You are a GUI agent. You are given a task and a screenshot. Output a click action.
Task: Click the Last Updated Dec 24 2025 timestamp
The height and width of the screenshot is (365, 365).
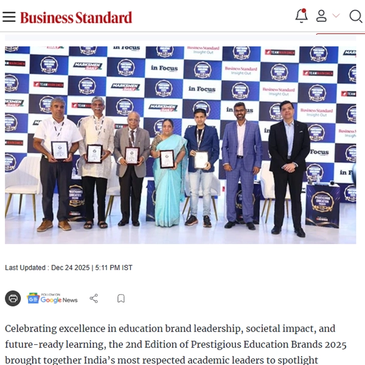click(69, 268)
